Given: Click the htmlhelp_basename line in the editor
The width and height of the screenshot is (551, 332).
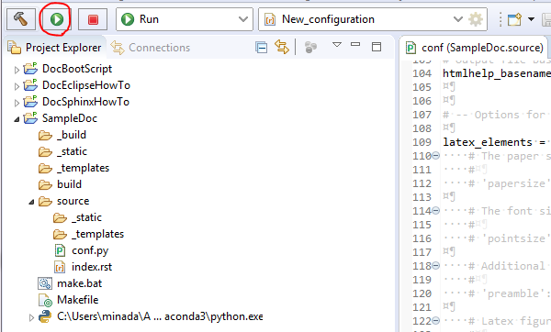Looking at the screenshot, I should click(496, 73).
